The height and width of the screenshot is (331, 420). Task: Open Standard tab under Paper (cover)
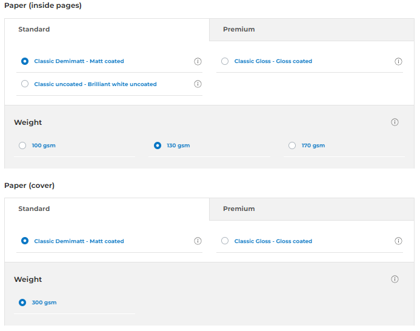[x=34, y=209]
